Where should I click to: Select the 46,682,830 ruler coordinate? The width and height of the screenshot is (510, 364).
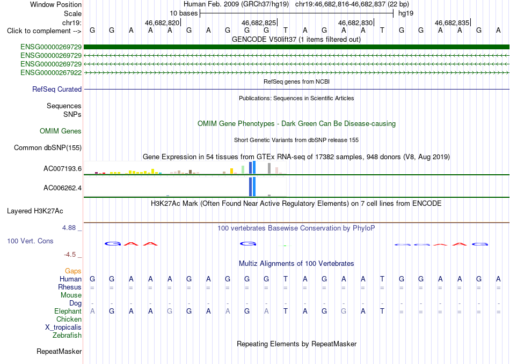pyautogui.click(x=355, y=23)
